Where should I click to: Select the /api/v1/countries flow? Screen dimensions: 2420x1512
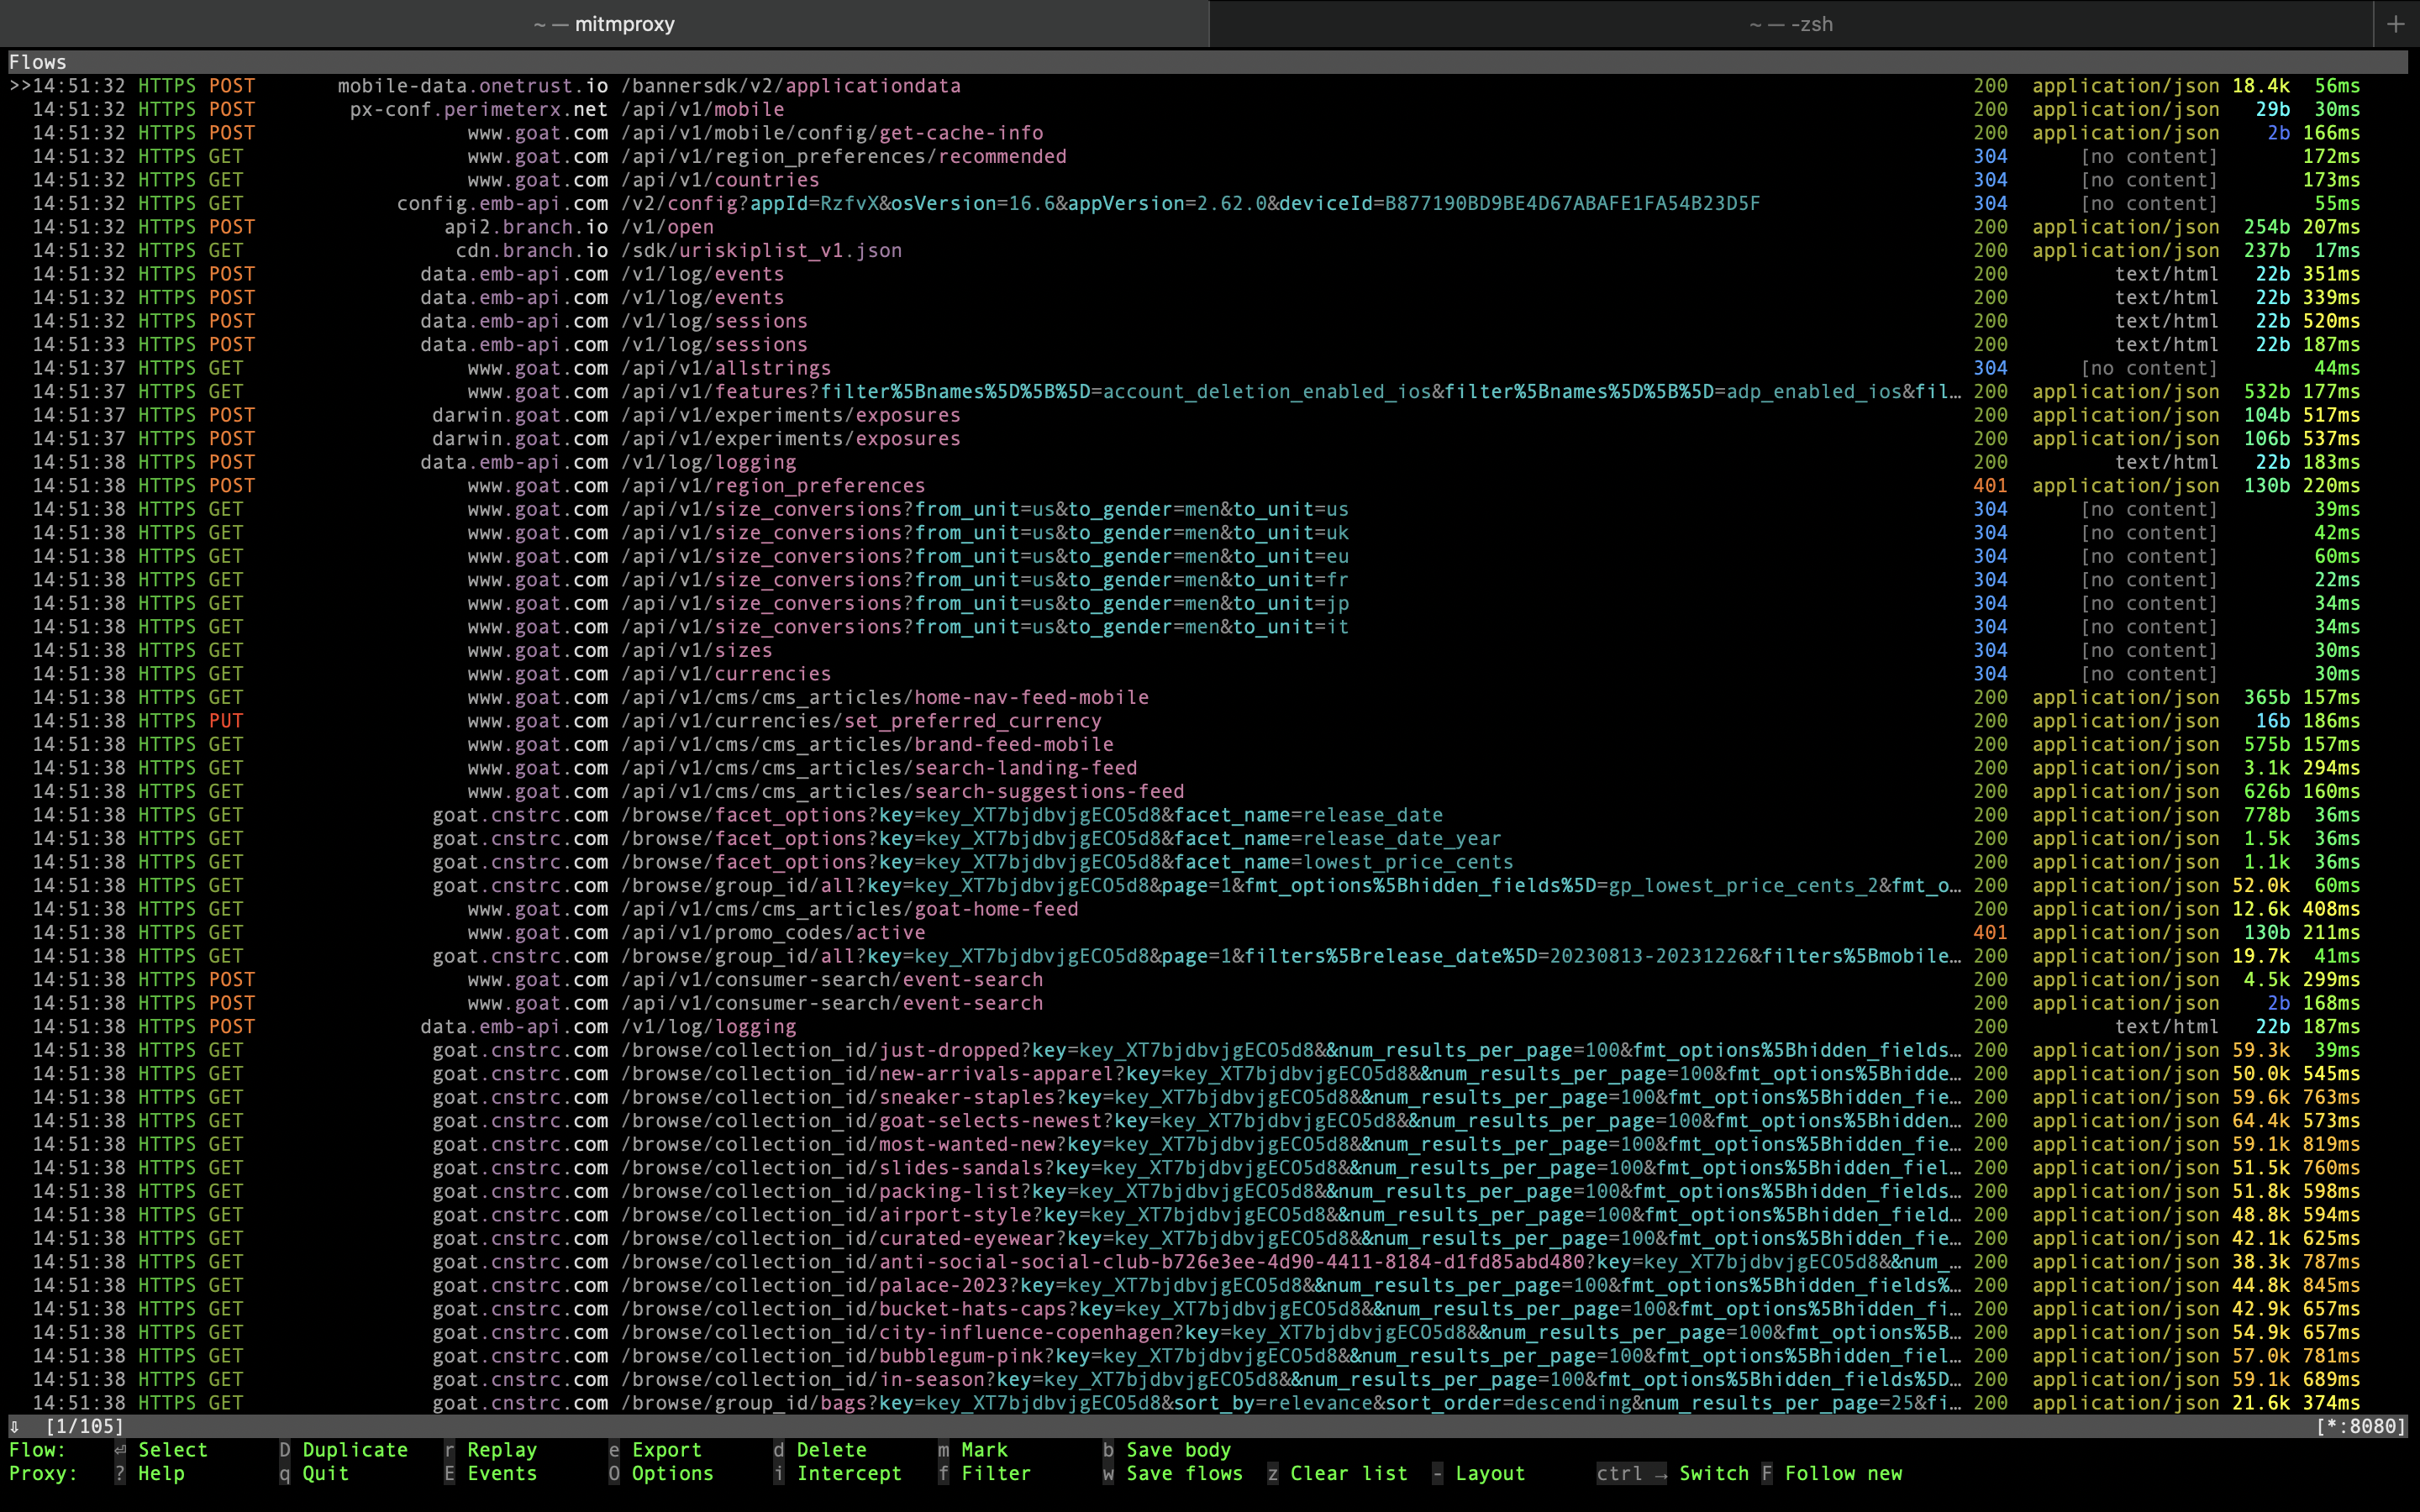1208,180
